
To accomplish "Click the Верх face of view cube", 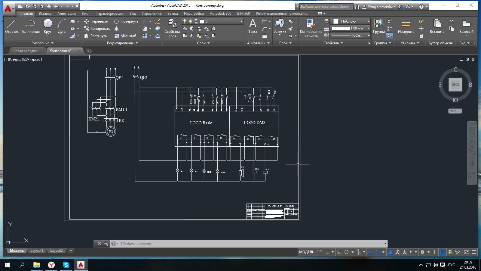I will coord(455,84).
